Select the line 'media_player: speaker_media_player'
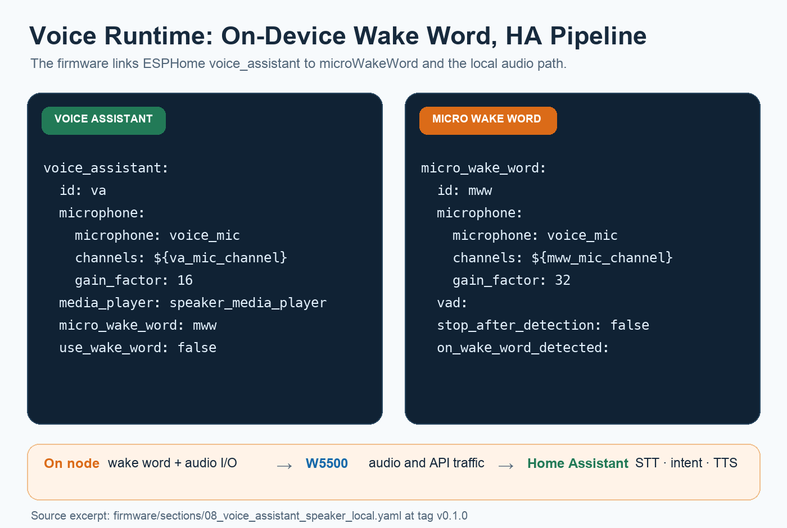This screenshot has width=787, height=528. click(193, 303)
